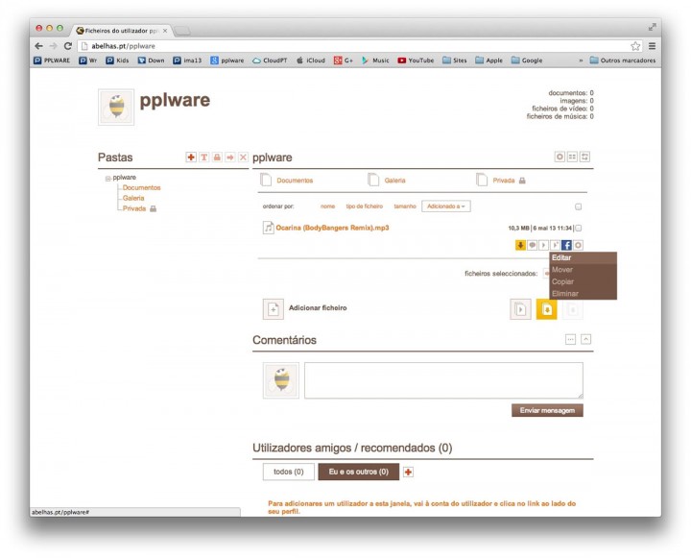Image resolution: width=691 pixels, height=558 pixels.
Task: Choose Eliminar in the context menu
Action: click(584, 293)
